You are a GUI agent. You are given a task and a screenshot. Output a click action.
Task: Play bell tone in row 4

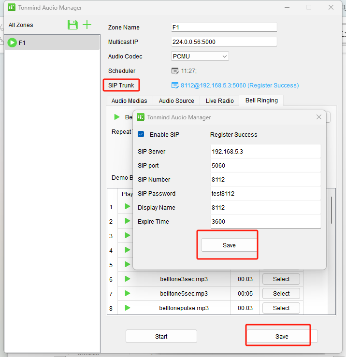point(128,250)
